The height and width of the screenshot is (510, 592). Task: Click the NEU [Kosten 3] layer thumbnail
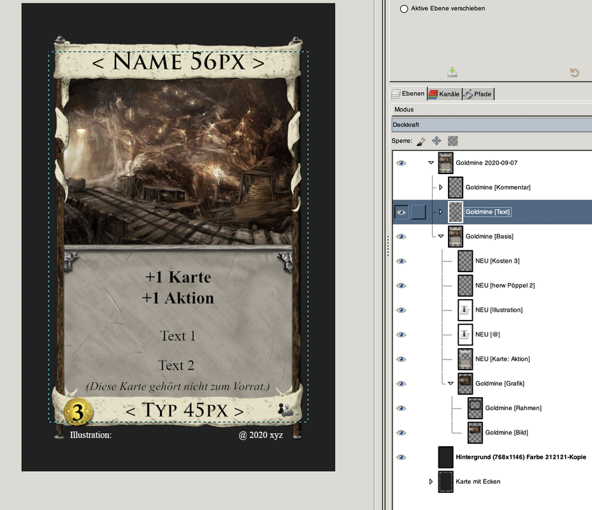pyautogui.click(x=465, y=261)
